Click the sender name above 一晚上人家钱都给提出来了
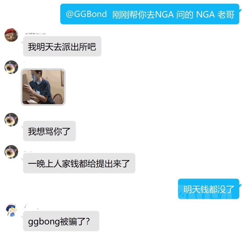Screen dimensions: 242x234 pos(29,152)
